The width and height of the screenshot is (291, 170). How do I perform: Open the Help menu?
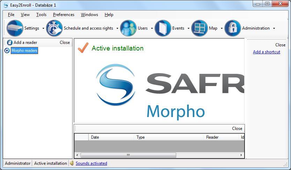point(109,15)
